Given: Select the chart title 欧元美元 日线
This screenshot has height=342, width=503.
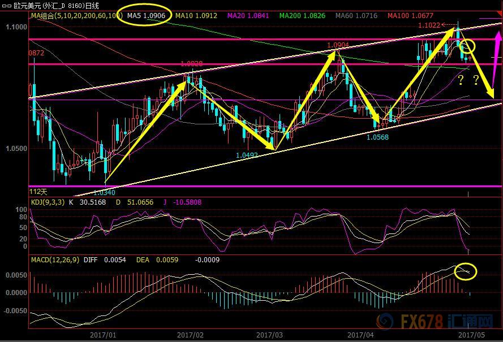Looking at the screenshot, I should [x=56, y=6].
